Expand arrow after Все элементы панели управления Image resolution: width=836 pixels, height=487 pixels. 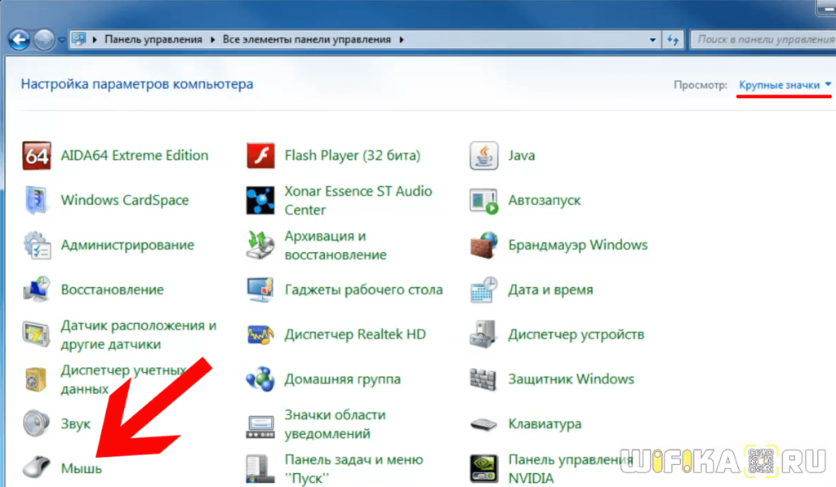401,39
